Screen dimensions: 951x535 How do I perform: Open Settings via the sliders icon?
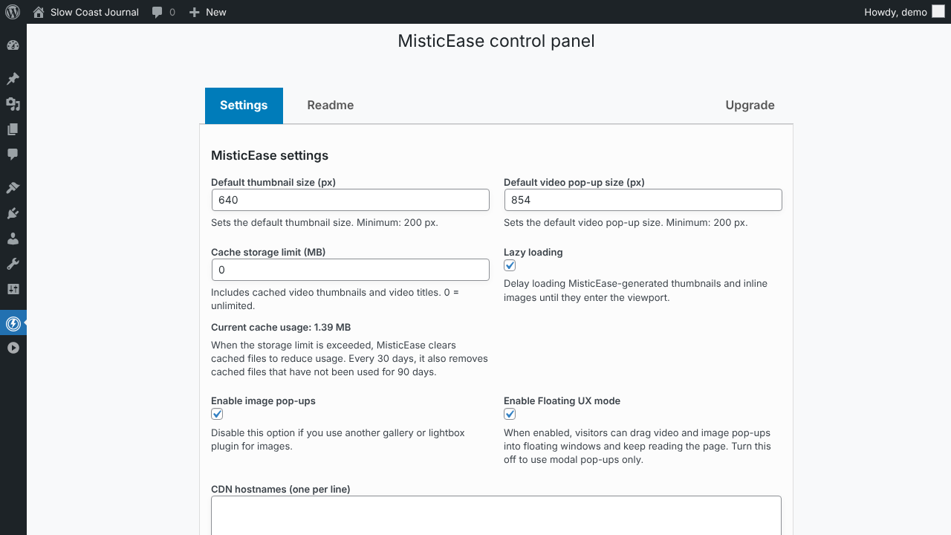(x=13, y=289)
